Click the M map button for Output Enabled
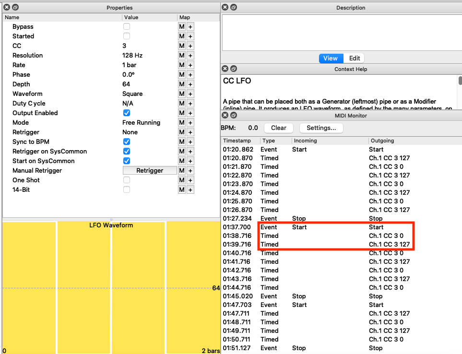Viewport: 462px width, 354px height. pyautogui.click(x=182, y=113)
